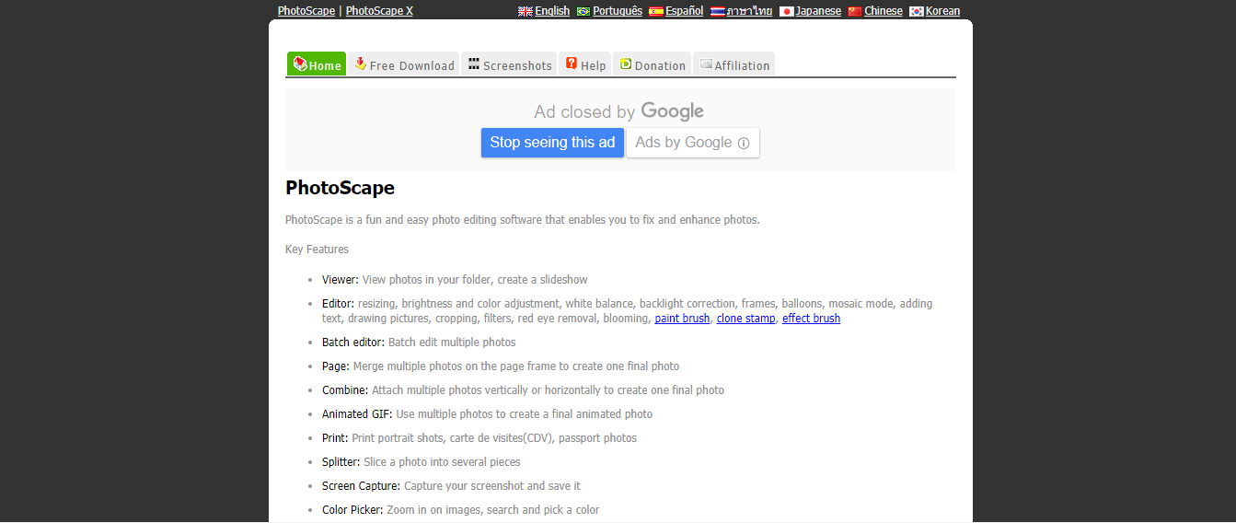Open the PhotoScape X link at top
This screenshot has height=523, width=1236.
379,11
